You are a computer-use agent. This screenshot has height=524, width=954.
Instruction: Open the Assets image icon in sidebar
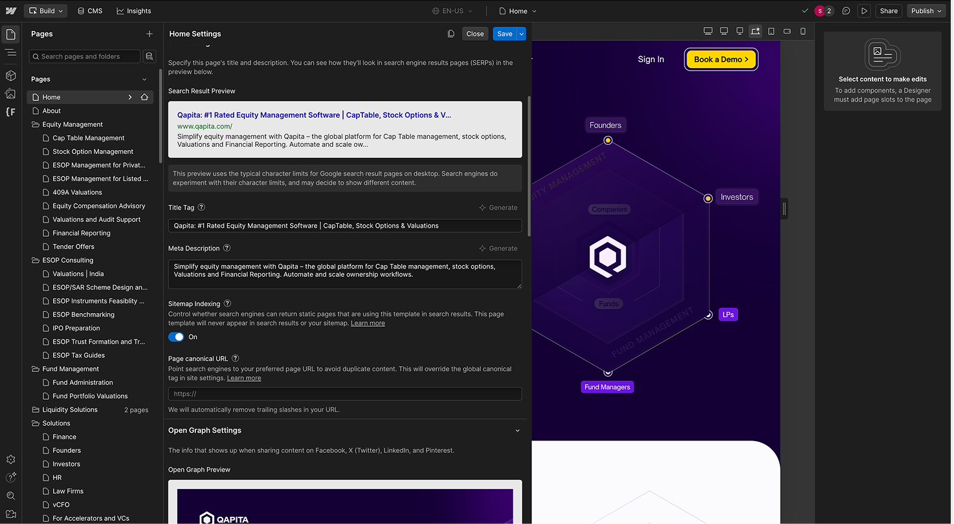click(x=10, y=94)
